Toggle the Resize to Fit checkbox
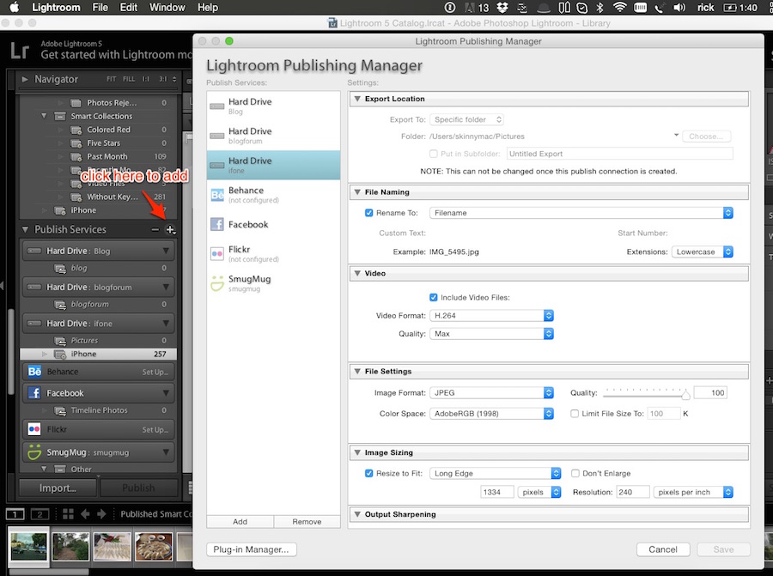 [x=368, y=474]
